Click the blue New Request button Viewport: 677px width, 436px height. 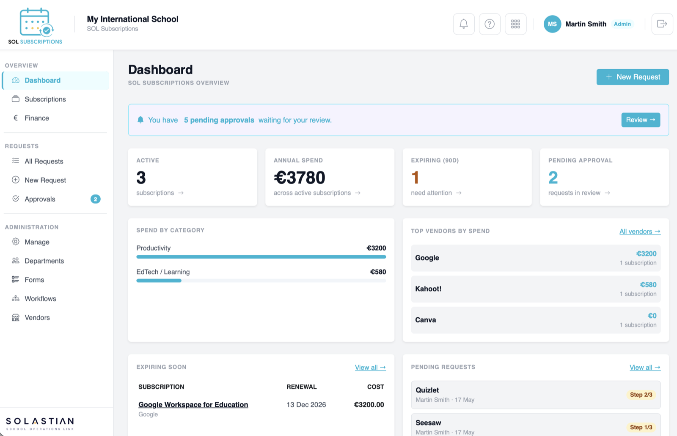point(633,77)
